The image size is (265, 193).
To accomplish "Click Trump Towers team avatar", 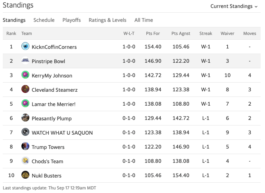I will pos(25,147).
